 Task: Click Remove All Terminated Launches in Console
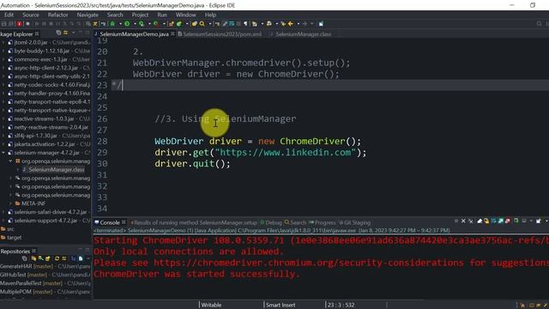[x=471, y=221]
